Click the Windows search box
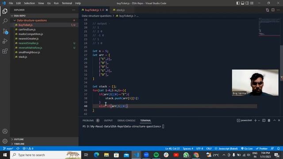This screenshot has width=283, height=159. [46, 155]
